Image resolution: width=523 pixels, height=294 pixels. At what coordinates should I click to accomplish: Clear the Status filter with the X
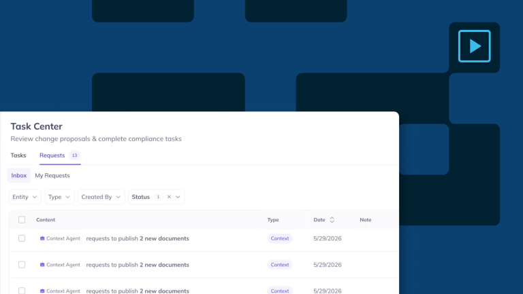pyautogui.click(x=169, y=197)
